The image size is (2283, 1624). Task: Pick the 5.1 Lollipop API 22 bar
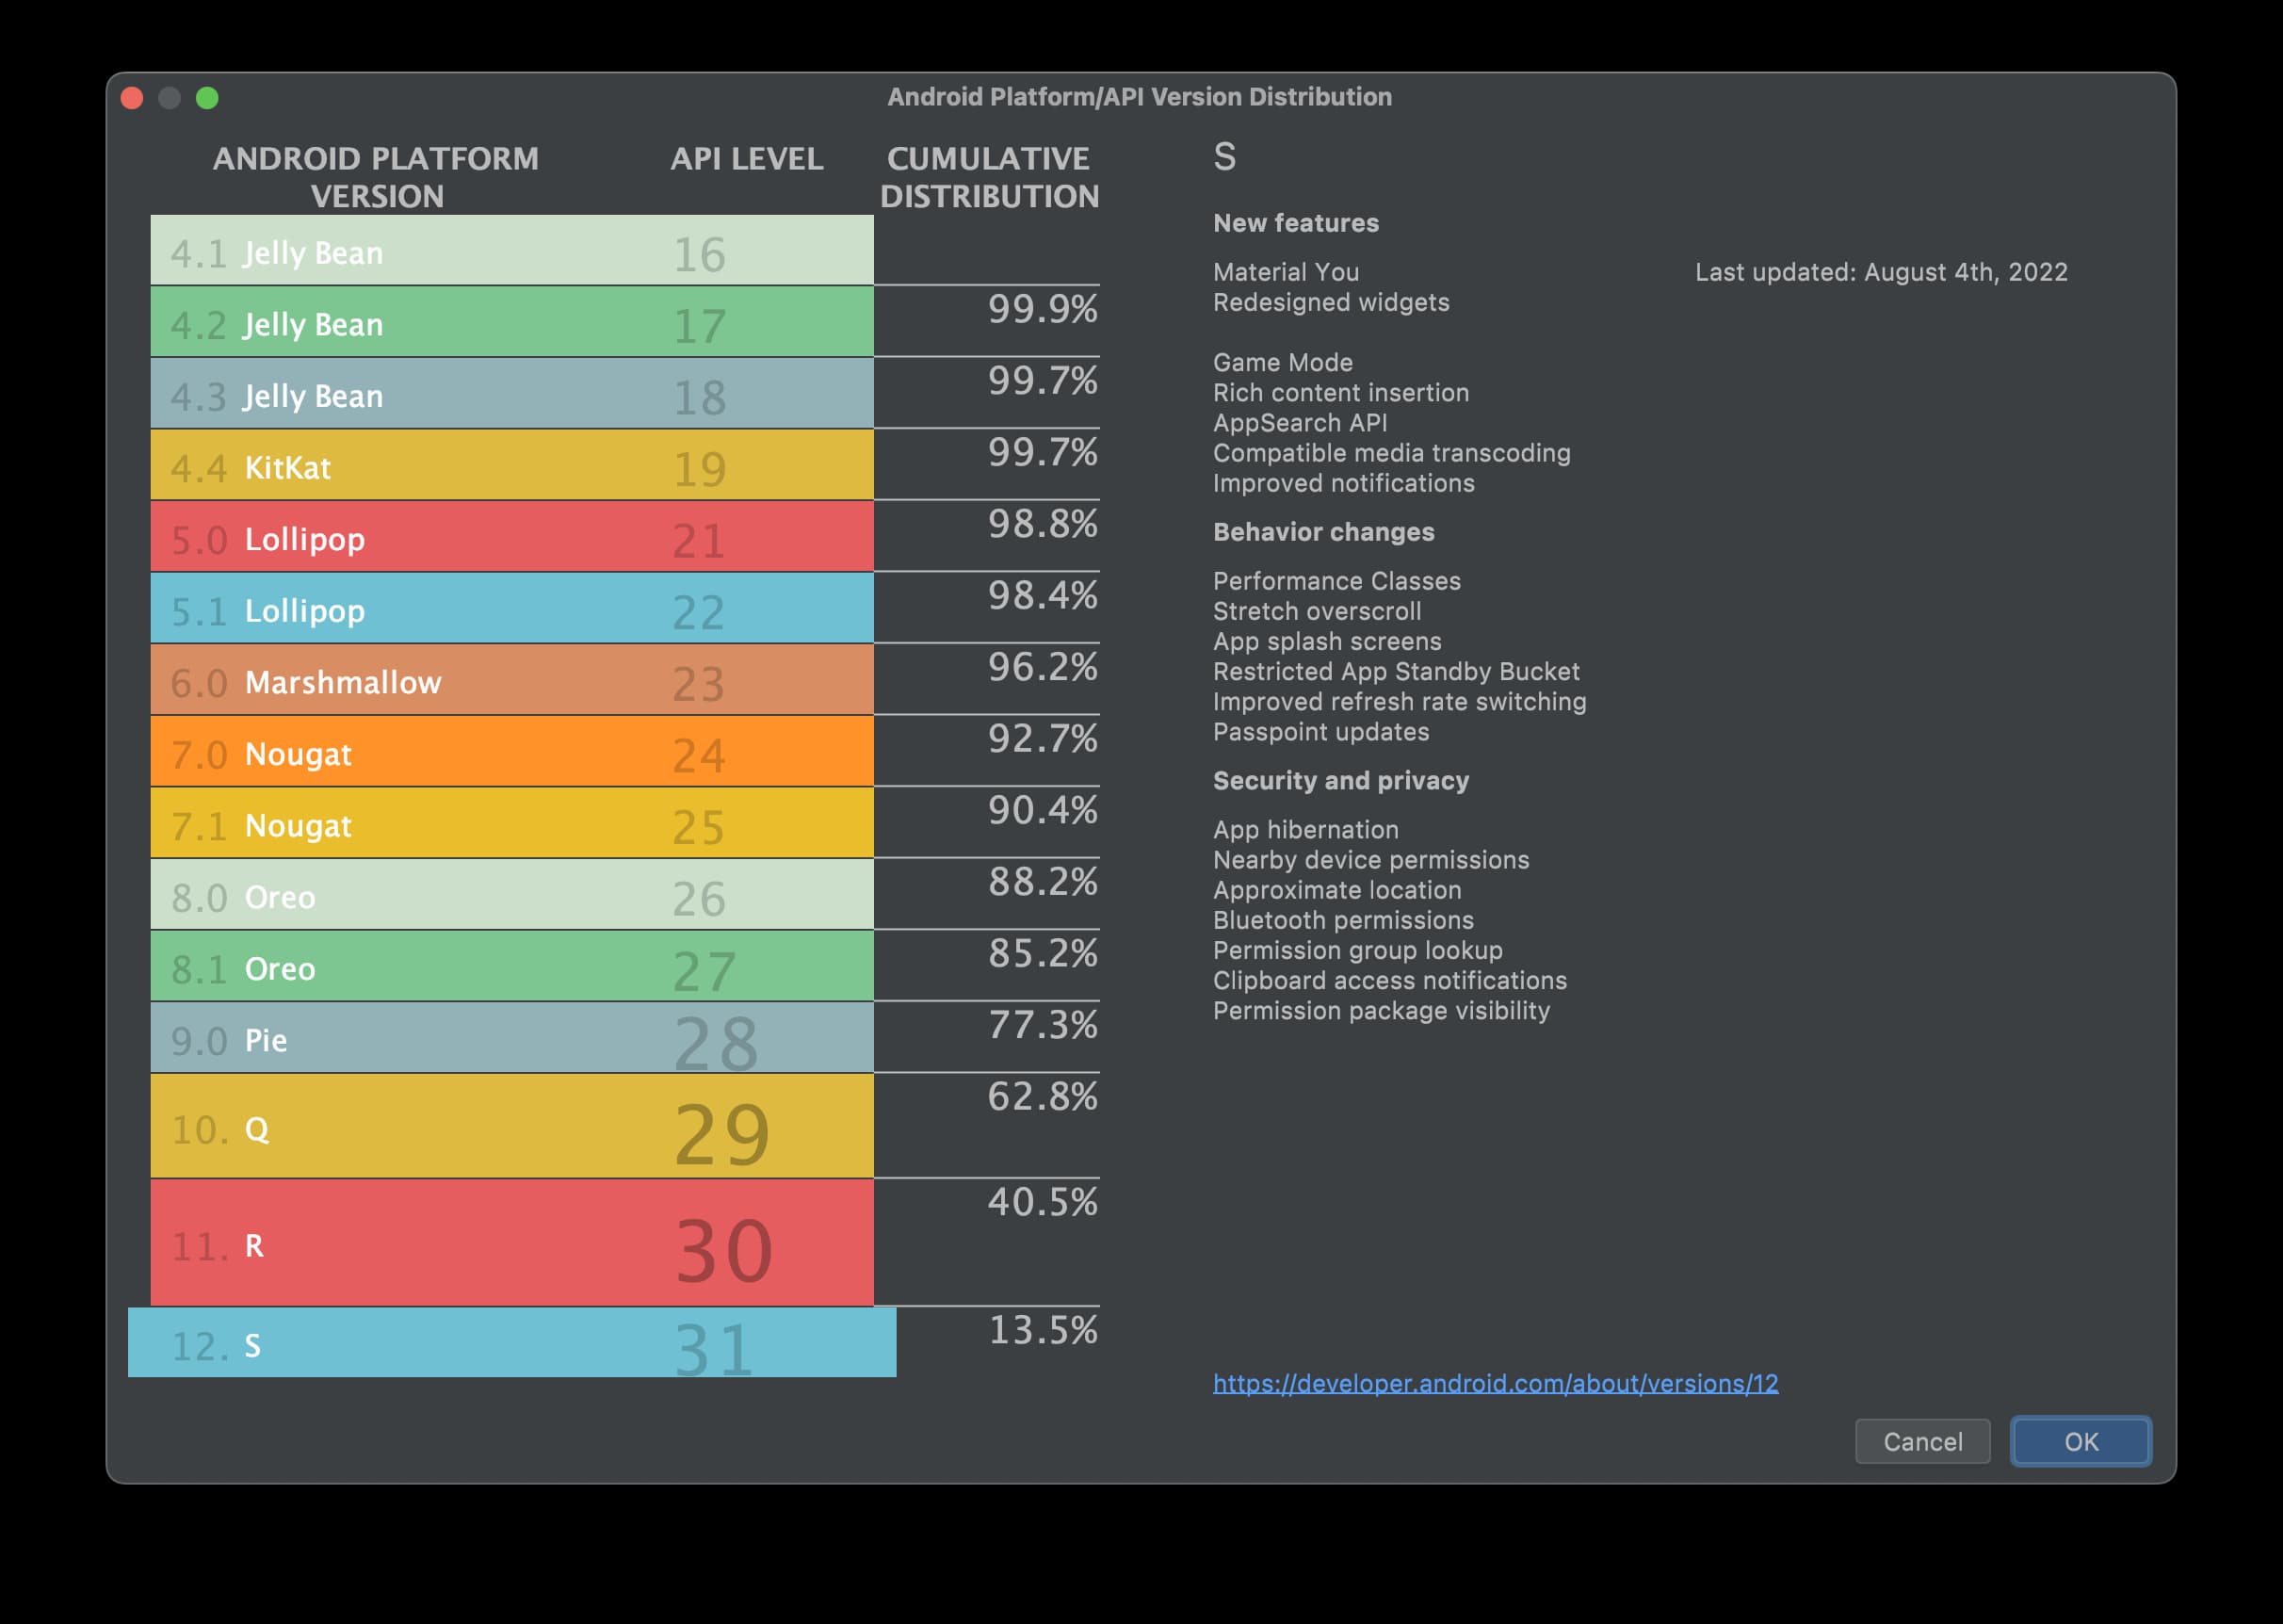pos(510,608)
